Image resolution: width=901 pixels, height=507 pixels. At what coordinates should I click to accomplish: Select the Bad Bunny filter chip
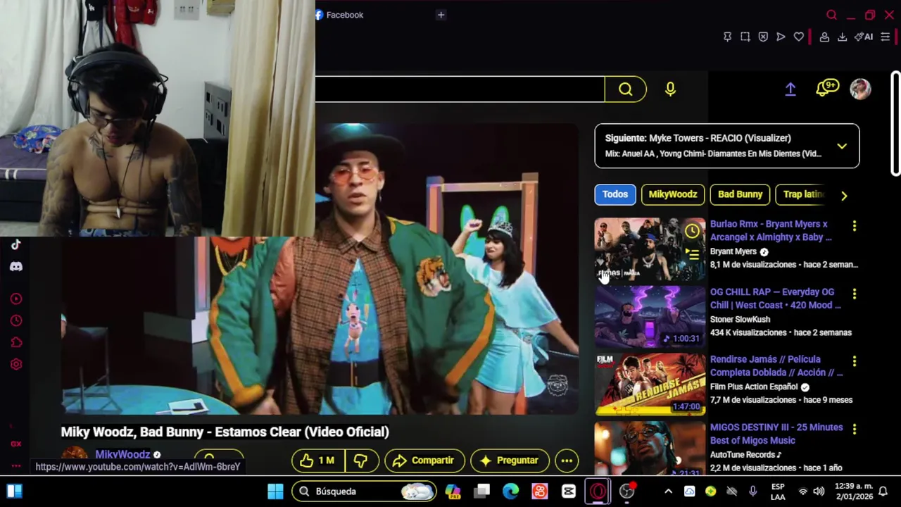point(740,194)
